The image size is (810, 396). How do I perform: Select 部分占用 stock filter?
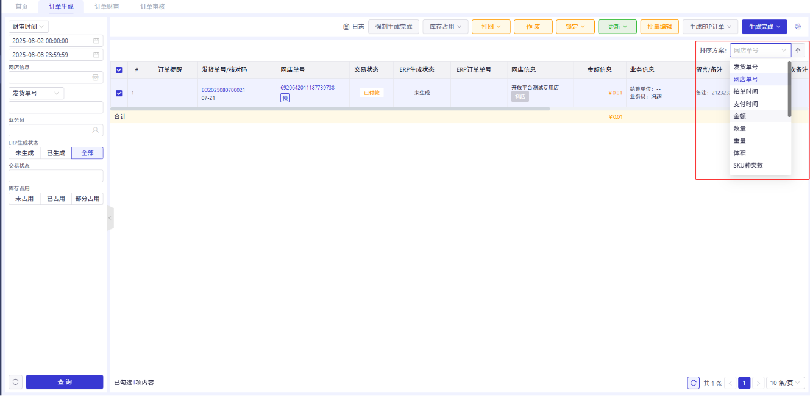click(x=87, y=199)
